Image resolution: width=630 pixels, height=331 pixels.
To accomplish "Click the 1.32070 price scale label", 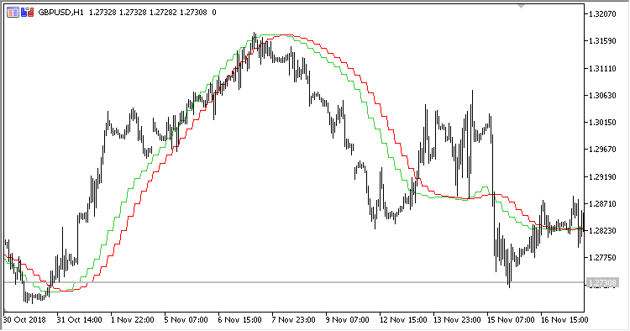I will [x=602, y=14].
